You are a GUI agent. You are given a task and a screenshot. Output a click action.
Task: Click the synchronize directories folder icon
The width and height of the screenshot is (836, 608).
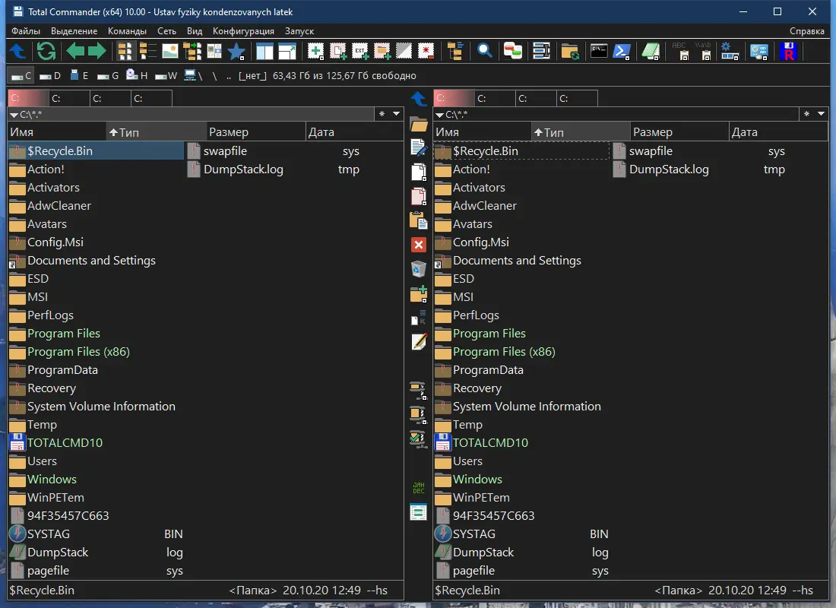[x=570, y=52]
